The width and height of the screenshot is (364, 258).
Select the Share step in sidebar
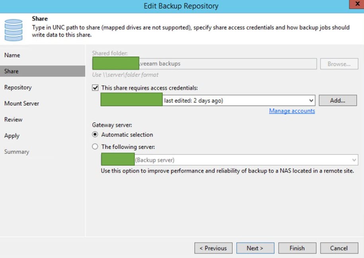[12, 71]
